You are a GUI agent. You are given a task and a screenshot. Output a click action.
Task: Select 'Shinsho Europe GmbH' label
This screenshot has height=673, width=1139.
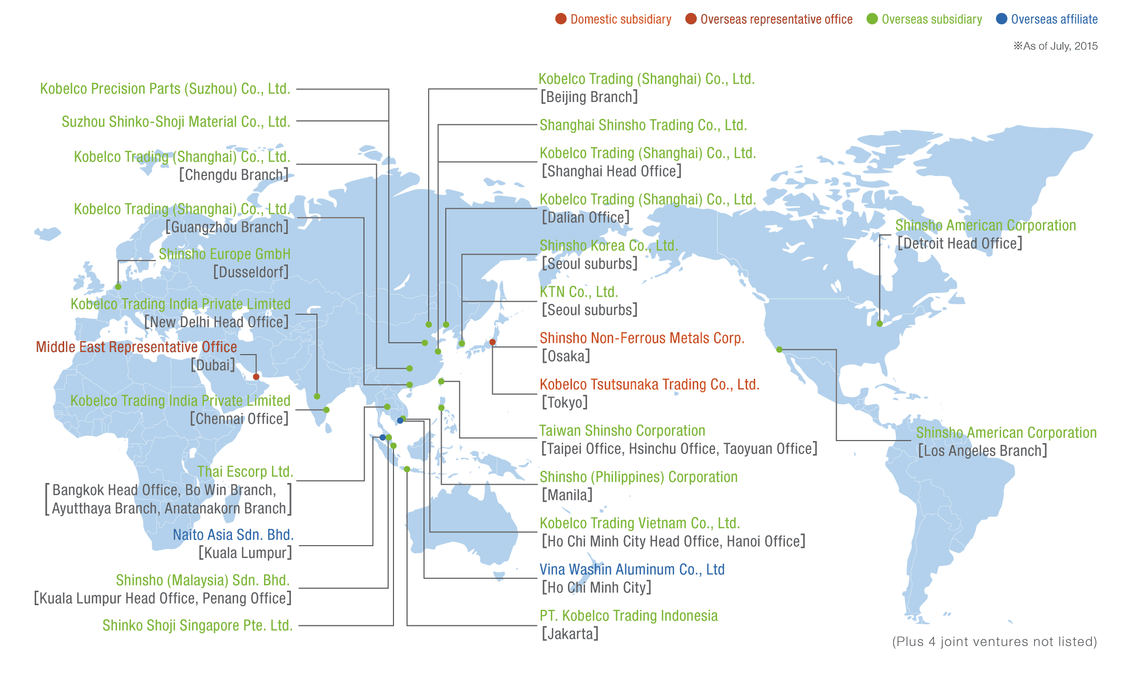[x=225, y=254]
